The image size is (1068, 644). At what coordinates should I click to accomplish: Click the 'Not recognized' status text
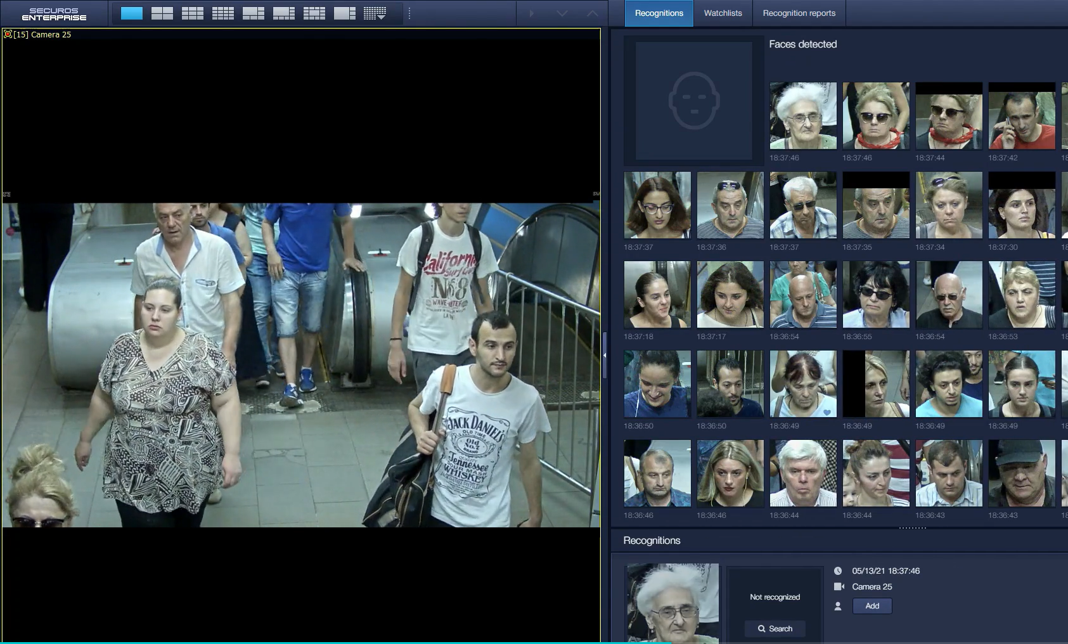pos(775,597)
